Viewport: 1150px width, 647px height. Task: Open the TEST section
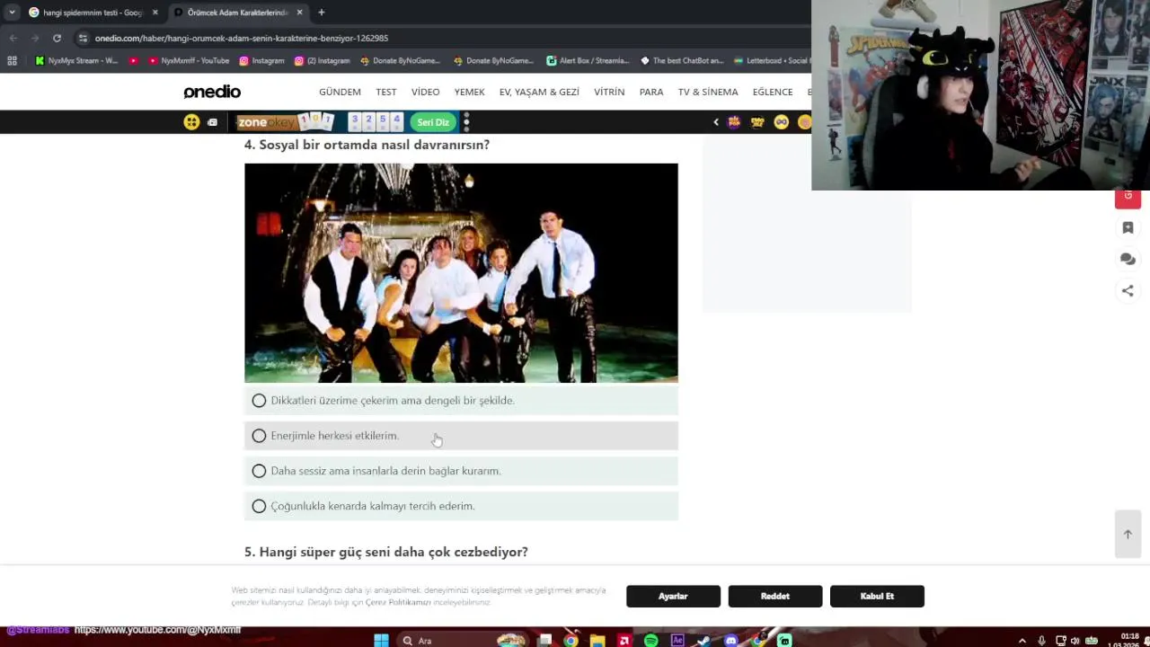click(386, 92)
